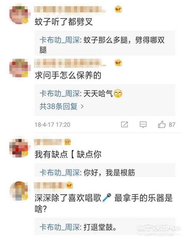Tap the crown badge on third commenter's name

(x=68, y=142)
